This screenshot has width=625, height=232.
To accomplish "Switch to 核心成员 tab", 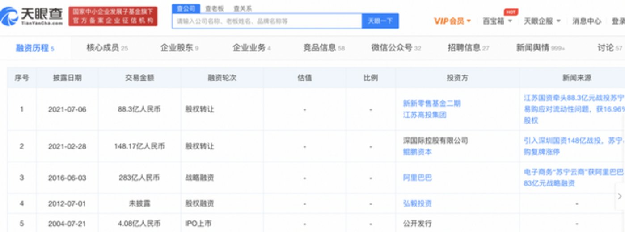I will [107, 48].
